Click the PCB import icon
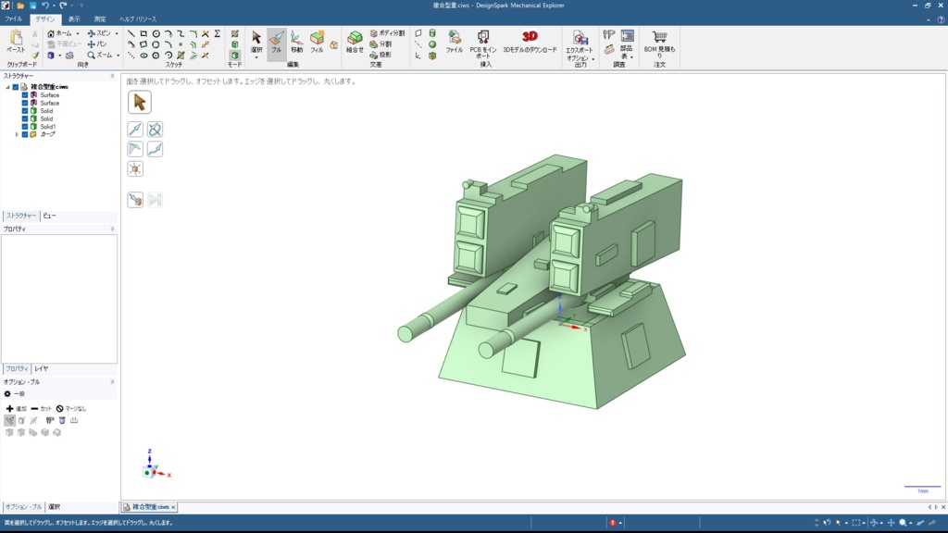 [x=482, y=38]
